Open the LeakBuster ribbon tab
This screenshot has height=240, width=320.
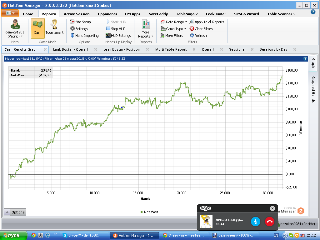coord(216,14)
